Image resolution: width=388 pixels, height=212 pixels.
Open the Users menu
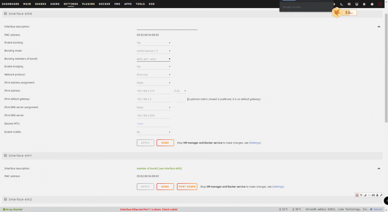55,4
